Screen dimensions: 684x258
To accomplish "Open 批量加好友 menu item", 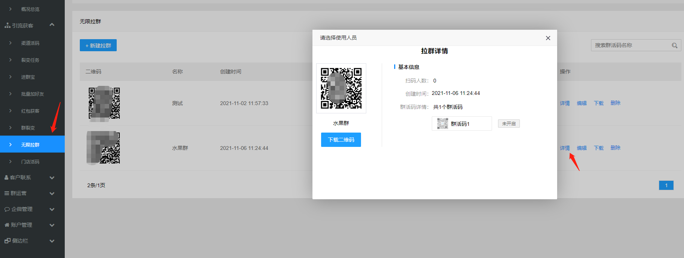I will [32, 94].
